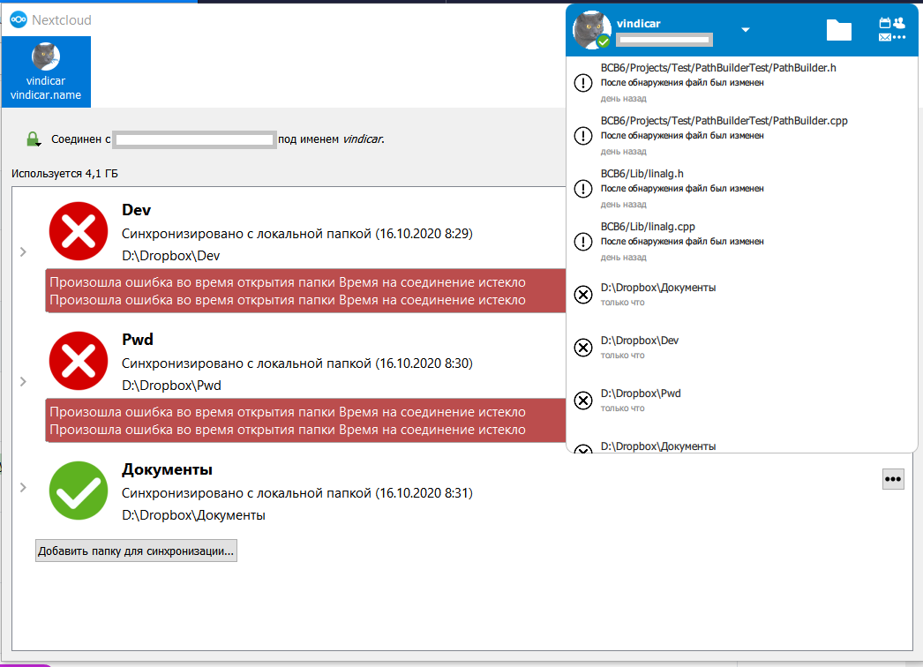Click red error icon for Pwd
Viewport: 923px width, 667px height.
[x=79, y=361]
